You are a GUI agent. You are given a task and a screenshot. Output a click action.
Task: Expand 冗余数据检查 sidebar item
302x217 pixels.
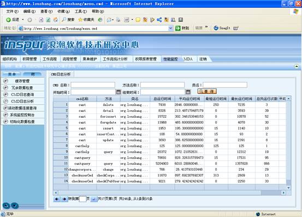pos(22,88)
